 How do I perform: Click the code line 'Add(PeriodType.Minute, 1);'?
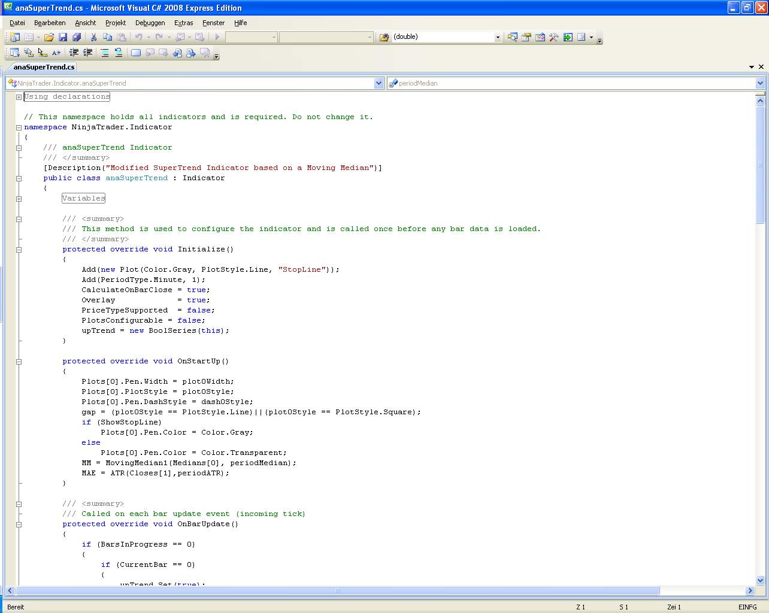pyautogui.click(x=144, y=280)
